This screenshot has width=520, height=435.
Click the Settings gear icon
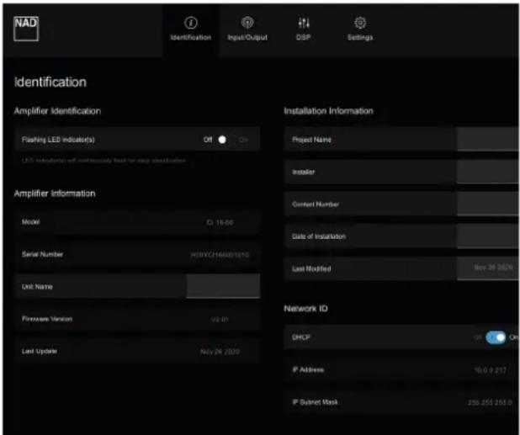coord(360,23)
